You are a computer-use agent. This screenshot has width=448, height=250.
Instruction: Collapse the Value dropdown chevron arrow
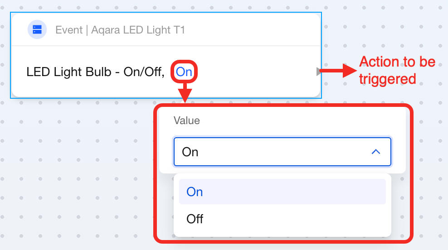click(375, 152)
